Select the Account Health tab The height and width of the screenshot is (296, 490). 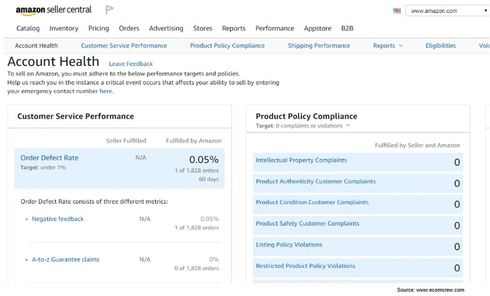click(36, 45)
